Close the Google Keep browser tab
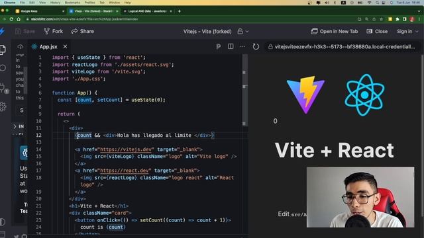This screenshot has height=238, width=424. [64, 11]
